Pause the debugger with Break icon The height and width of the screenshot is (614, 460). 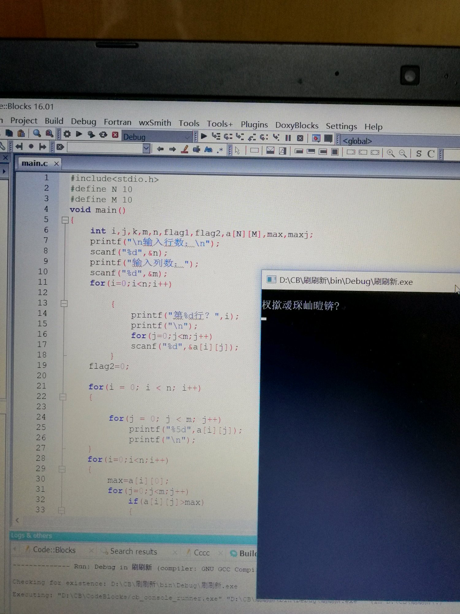pos(288,138)
